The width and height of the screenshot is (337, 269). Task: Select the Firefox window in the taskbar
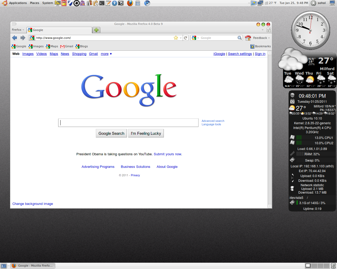tap(33, 266)
